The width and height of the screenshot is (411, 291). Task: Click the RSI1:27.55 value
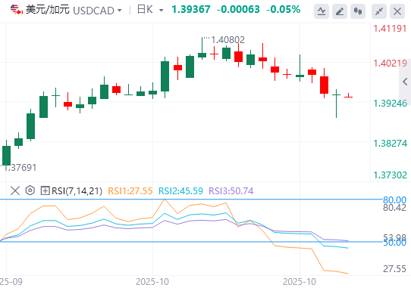point(130,191)
